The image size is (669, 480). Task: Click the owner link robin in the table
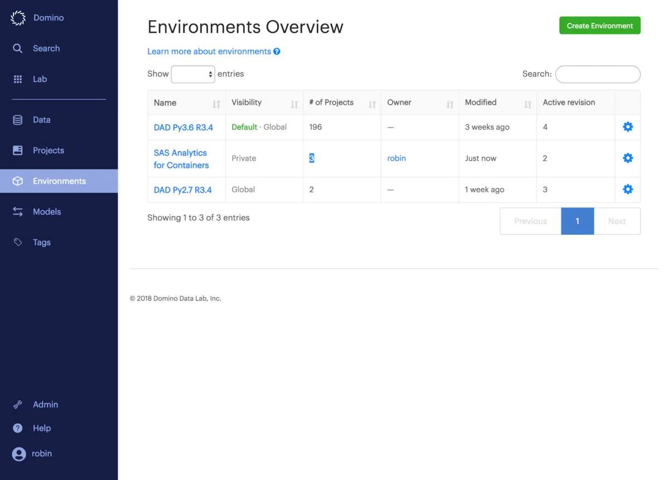point(396,158)
